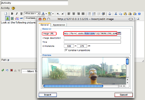The height and width of the screenshot is (100, 145).
Task: Insert an anchor with anchor icon
Action: (110, 14)
